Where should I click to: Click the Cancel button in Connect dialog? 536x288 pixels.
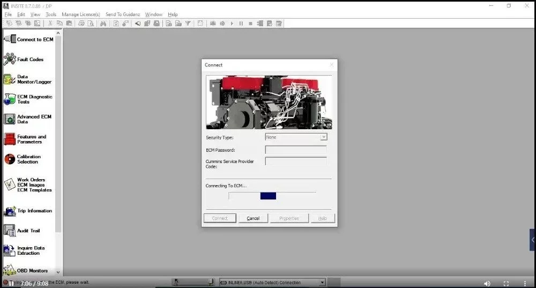[253, 218]
